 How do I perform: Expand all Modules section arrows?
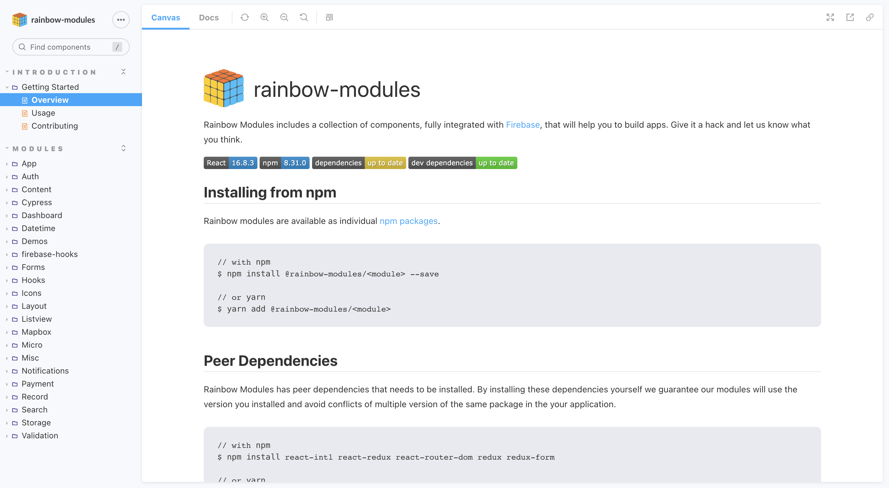tap(123, 148)
